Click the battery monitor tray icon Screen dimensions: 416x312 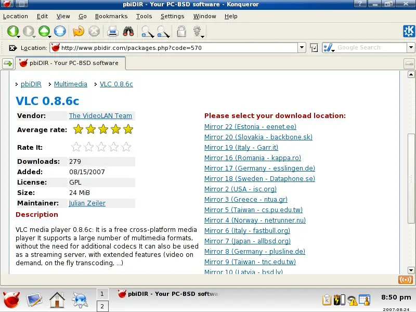pos(340,300)
